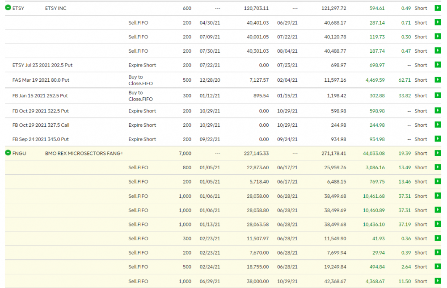Image resolution: width=447 pixels, height=288 pixels.
Task: Click BMO REX MICROSECTORS FANG+ description
Action: point(84,154)
